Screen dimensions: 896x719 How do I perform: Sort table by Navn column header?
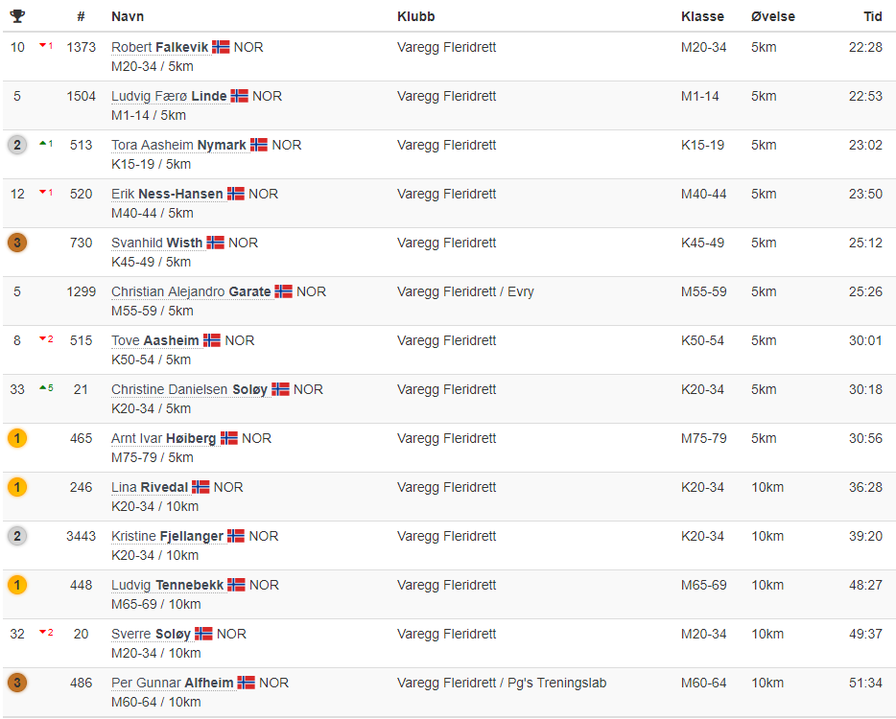127,16
